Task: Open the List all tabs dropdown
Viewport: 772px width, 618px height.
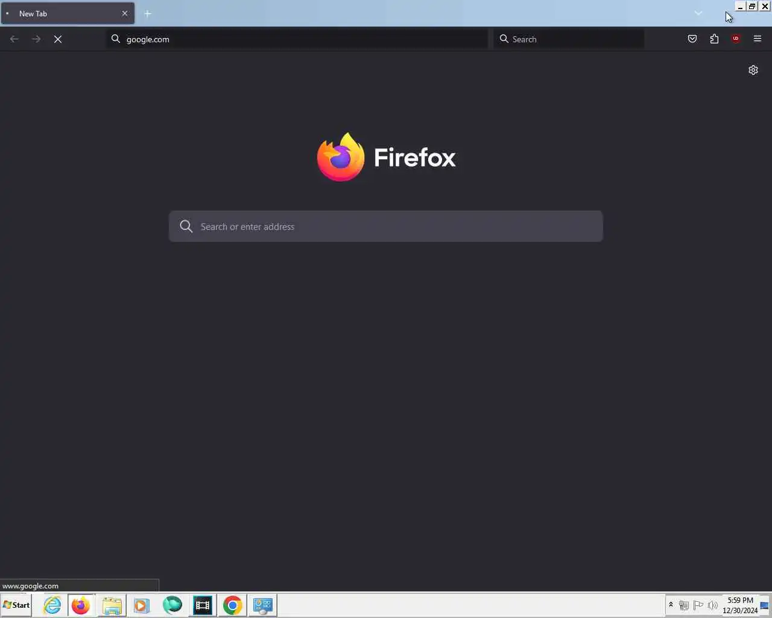Action: 698,13
